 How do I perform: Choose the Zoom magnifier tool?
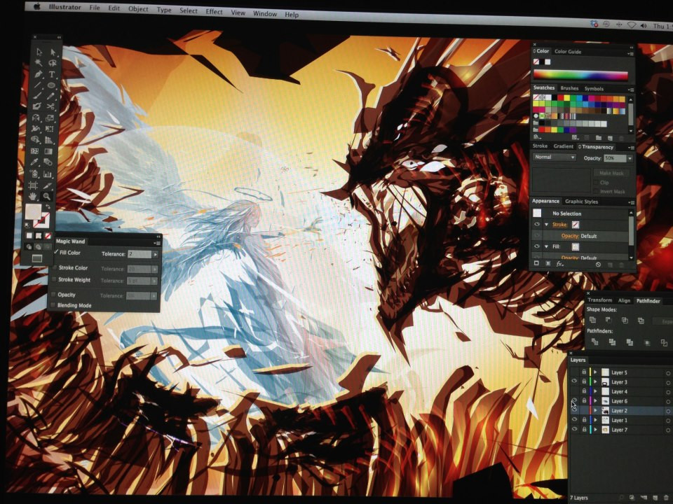tap(46, 197)
